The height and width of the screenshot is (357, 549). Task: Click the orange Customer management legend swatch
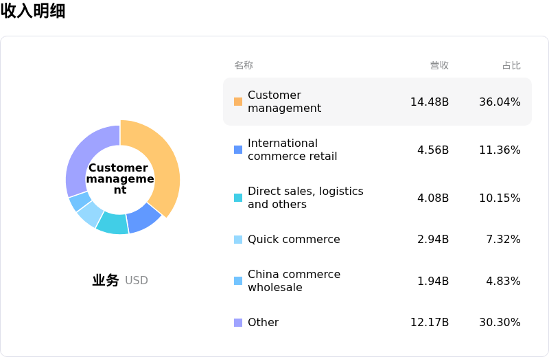point(238,102)
